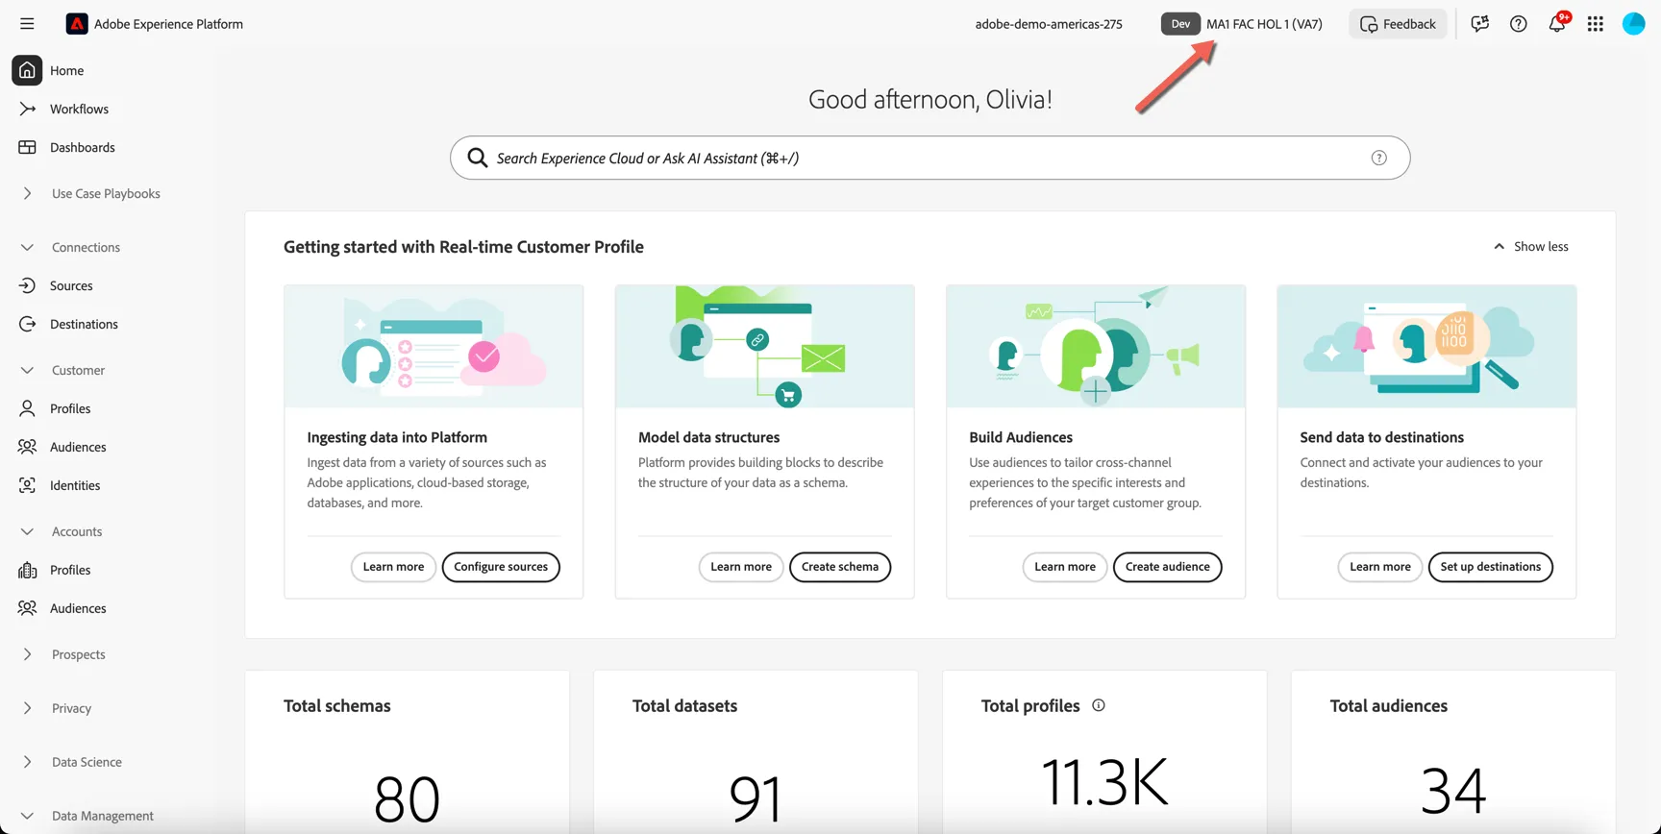Open the MA1 FAC HOL 1 sandbox switcher
This screenshot has width=1661, height=834.
(1242, 24)
